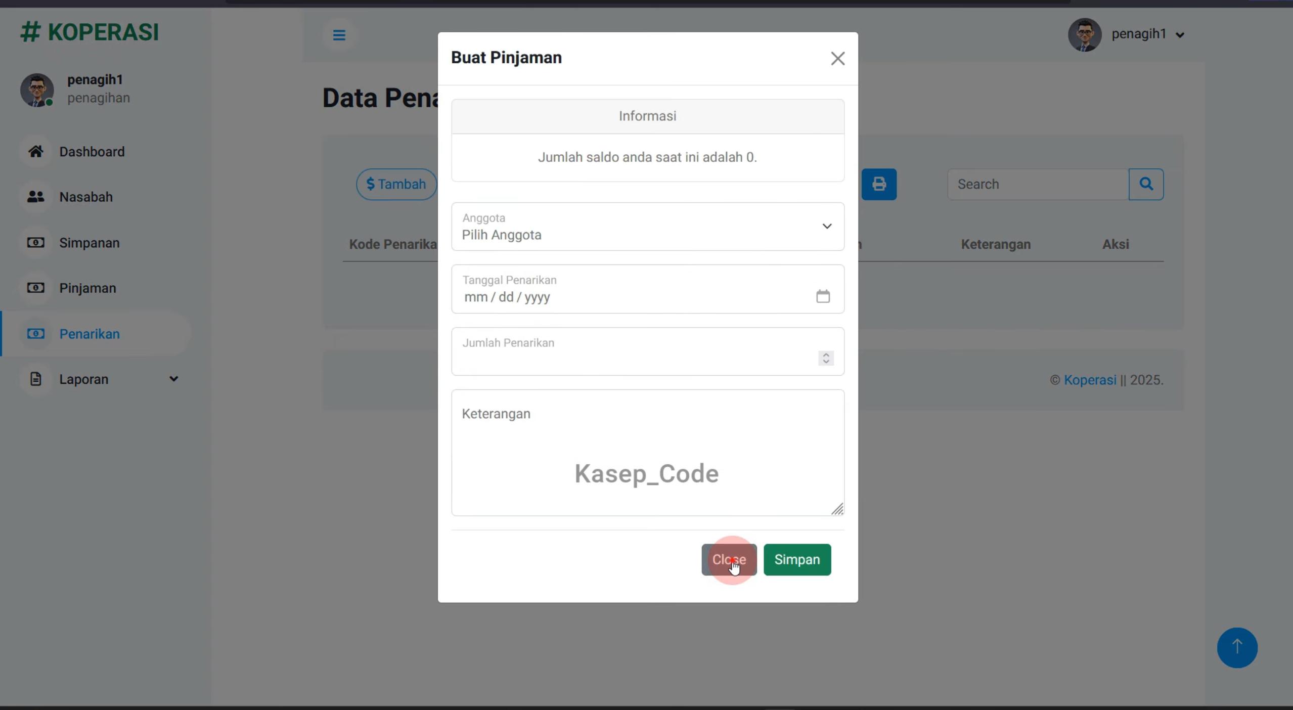Toggle the hamburger sidebar menu icon
This screenshot has width=1293, height=710.
click(x=339, y=35)
